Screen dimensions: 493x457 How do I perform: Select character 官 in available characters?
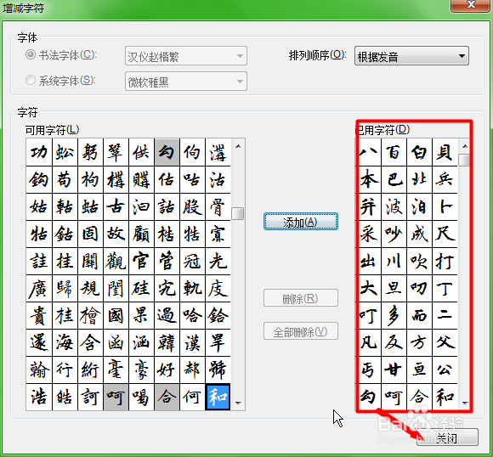click(x=141, y=261)
